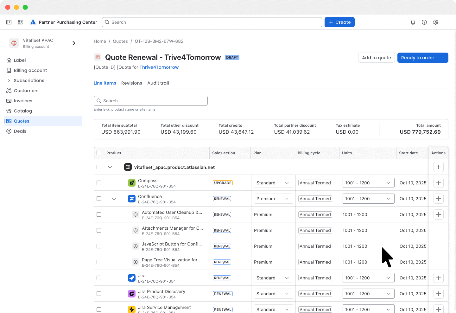Open notifications bell icon
This screenshot has height=313, width=456.
tap(413, 22)
